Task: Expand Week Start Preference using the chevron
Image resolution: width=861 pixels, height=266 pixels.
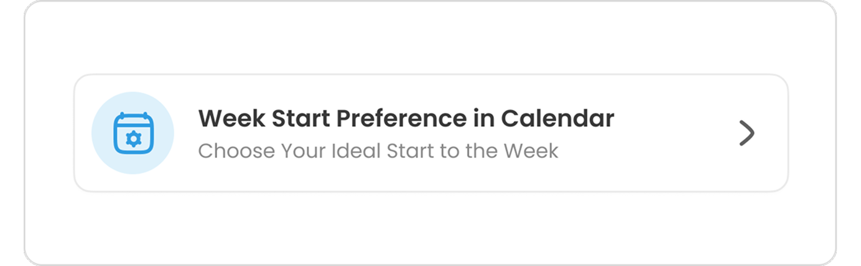Action: [747, 133]
